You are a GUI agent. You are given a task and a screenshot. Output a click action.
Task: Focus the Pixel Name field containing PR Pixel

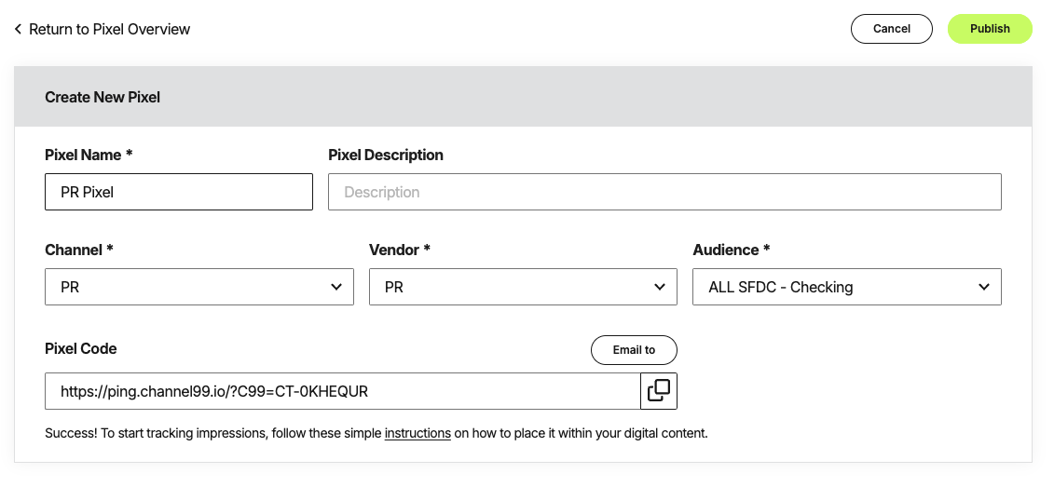pyautogui.click(x=179, y=192)
